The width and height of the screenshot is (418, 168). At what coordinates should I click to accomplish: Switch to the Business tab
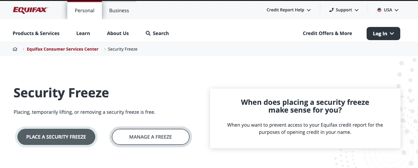coord(119,10)
